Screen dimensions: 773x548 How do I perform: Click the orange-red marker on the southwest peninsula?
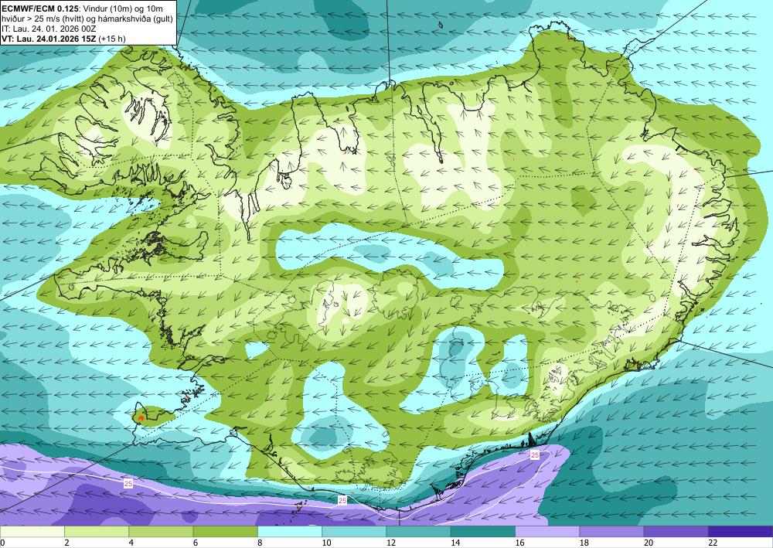(x=141, y=418)
